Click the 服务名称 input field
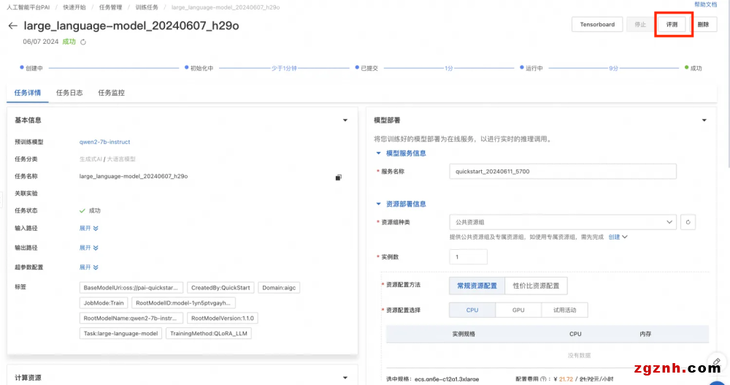 coord(562,171)
